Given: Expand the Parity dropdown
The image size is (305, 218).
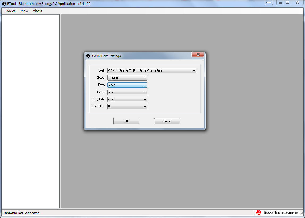Looking at the screenshot, I should [127, 92].
